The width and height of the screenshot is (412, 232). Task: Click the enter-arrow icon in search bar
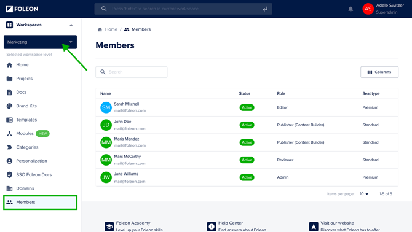point(265,9)
